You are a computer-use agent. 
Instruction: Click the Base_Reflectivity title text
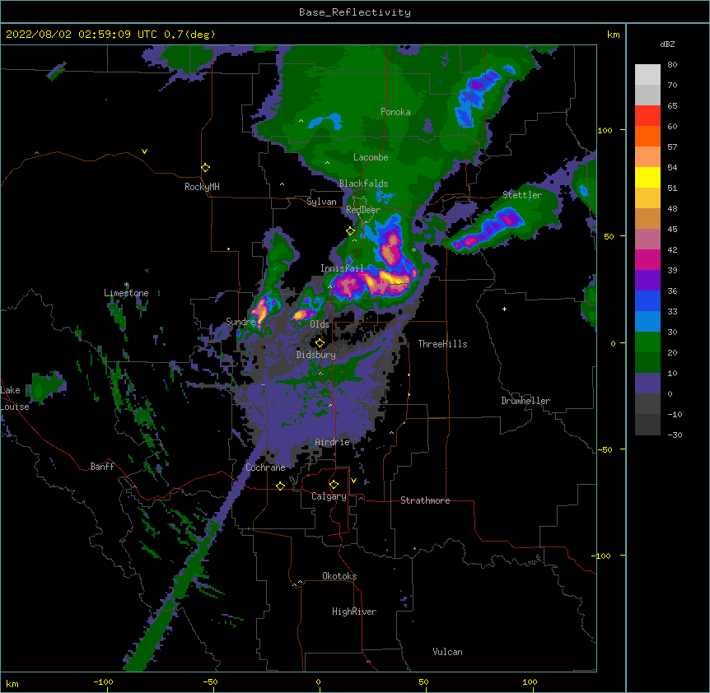pyautogui.click(x=355, y=12)
